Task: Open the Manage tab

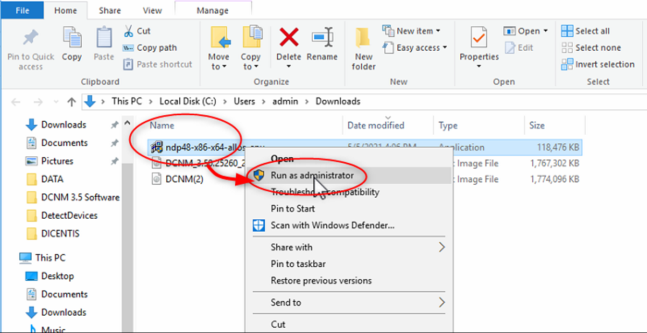Action: (x=212, y=10)
